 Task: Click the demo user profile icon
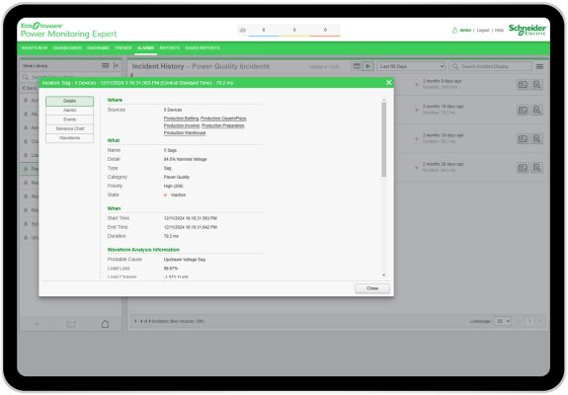(454, 31)
